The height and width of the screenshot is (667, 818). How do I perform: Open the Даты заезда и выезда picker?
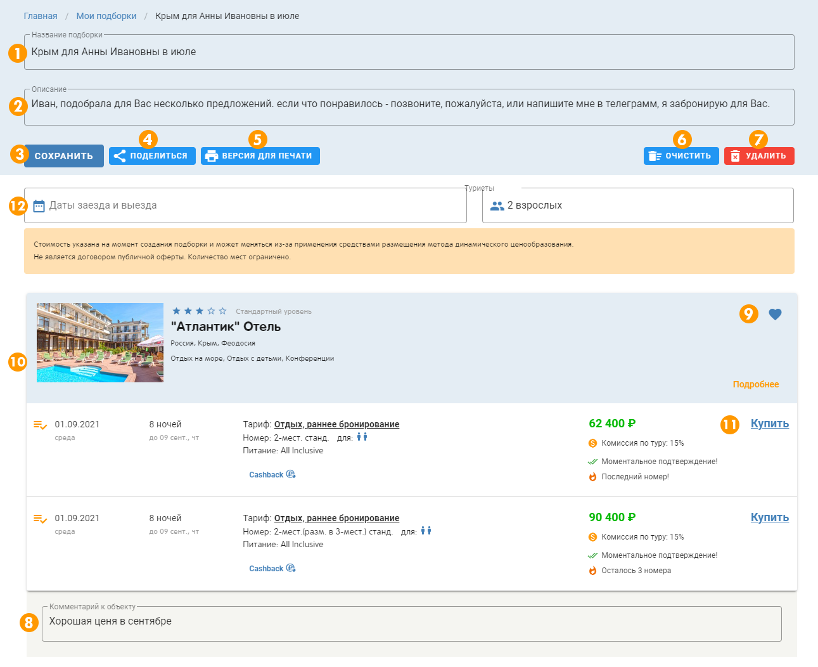click(x=245, y=205)
